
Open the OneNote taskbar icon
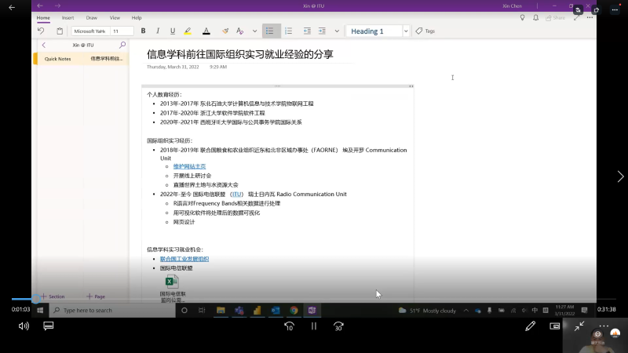click(312, 310)
